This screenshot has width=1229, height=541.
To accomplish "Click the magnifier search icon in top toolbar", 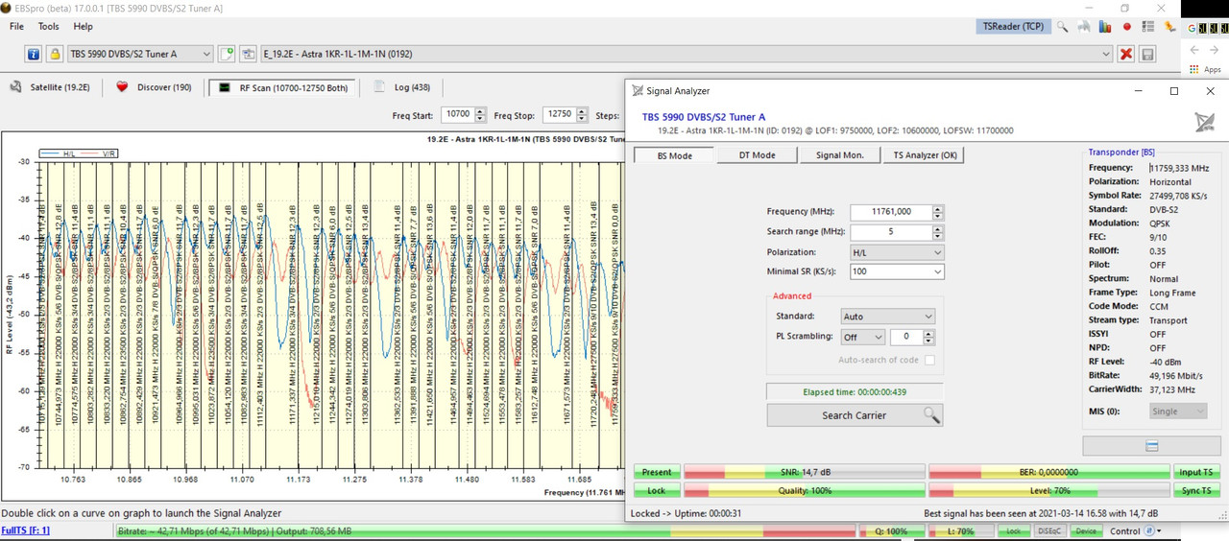I will point(1063,27).
